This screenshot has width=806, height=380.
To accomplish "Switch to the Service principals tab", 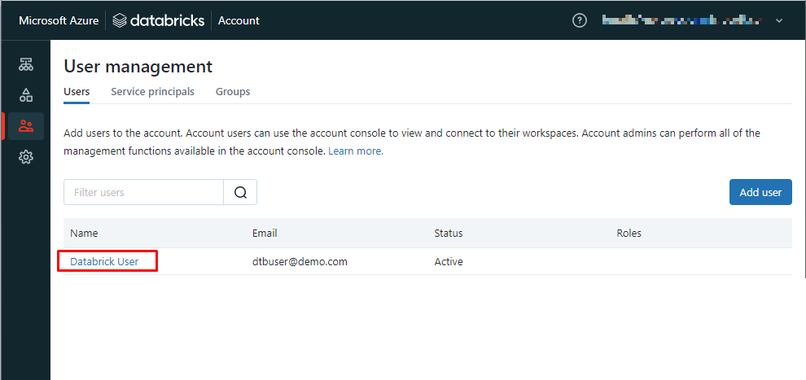I will (152, 92).
